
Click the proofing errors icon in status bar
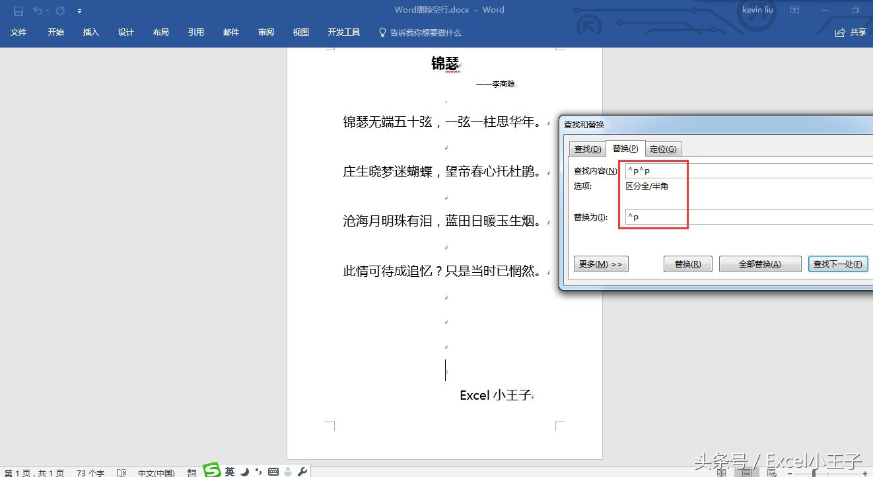point(122,473)
